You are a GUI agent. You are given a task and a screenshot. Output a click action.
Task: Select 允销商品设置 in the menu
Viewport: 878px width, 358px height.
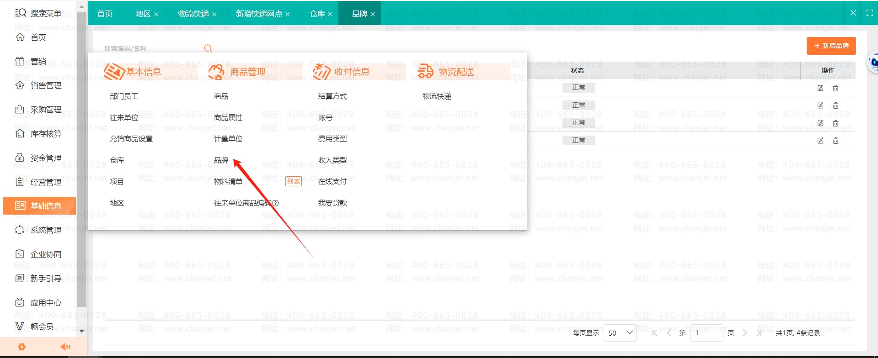(x=131, y=139)
